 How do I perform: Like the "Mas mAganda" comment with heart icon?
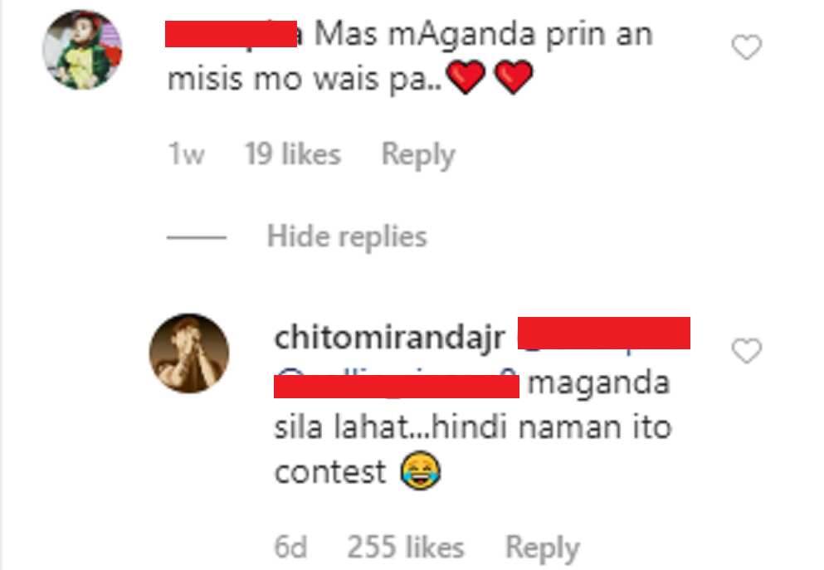pos(747,47)
